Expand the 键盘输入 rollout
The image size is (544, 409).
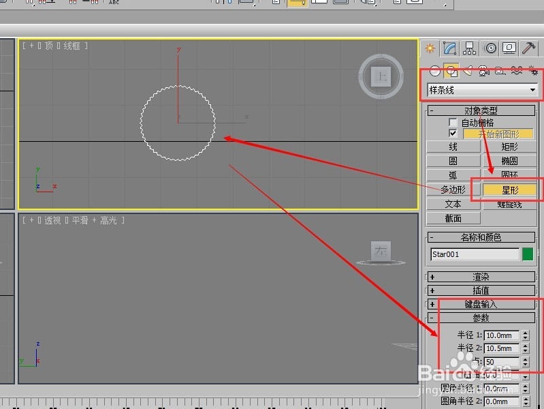coord(481,305)
